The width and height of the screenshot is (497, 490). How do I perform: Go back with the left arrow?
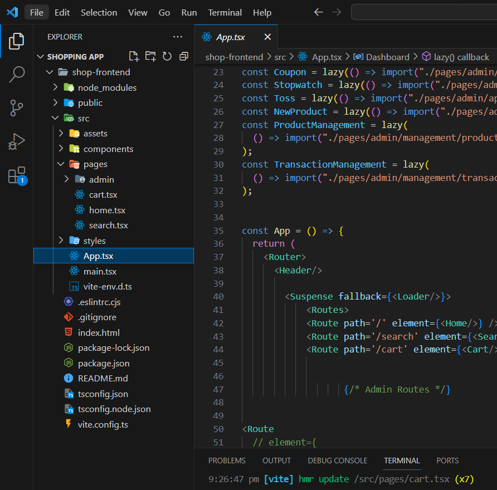click(318, 12)
